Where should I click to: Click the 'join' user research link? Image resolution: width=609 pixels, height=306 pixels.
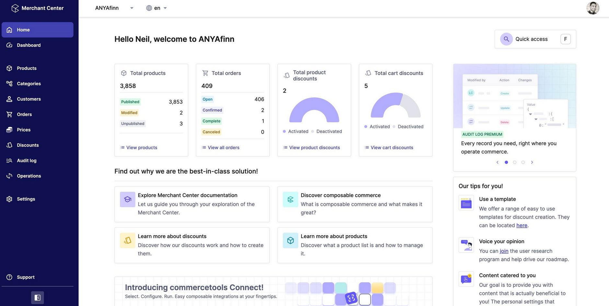point(504,251)
